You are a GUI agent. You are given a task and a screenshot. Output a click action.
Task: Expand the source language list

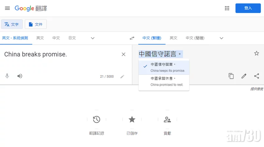pos(93,38)
